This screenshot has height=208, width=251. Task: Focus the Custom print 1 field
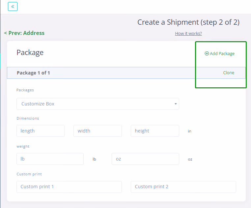coord(69,187)
